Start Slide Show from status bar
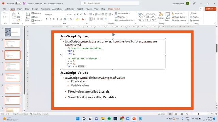 coord(187,114)
